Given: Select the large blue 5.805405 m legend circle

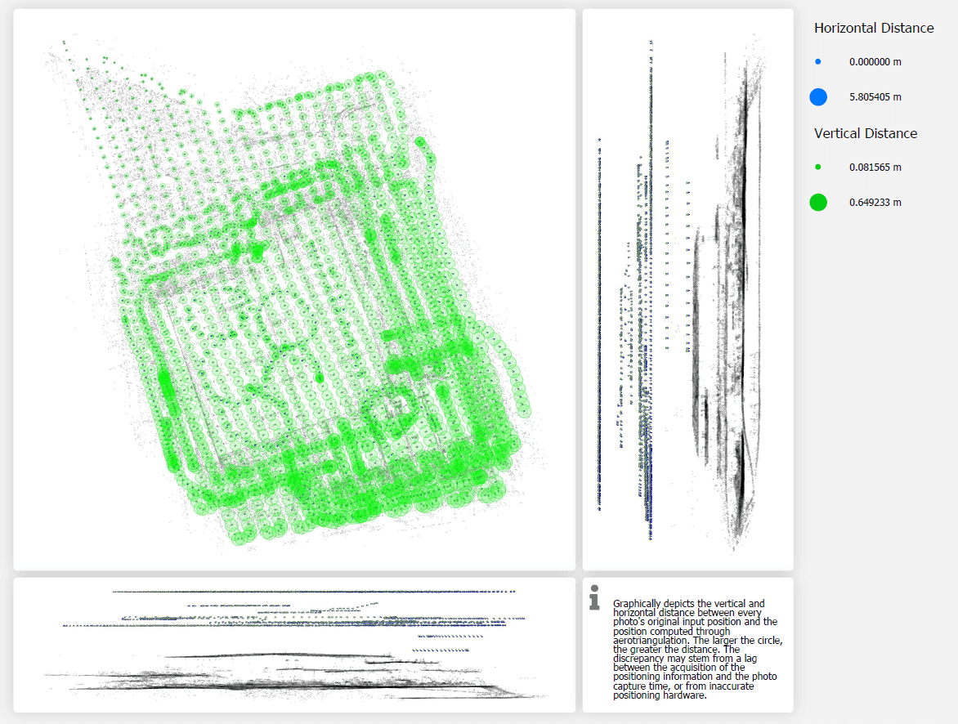Looking at the screenshot, I should (x=817, y=96).
